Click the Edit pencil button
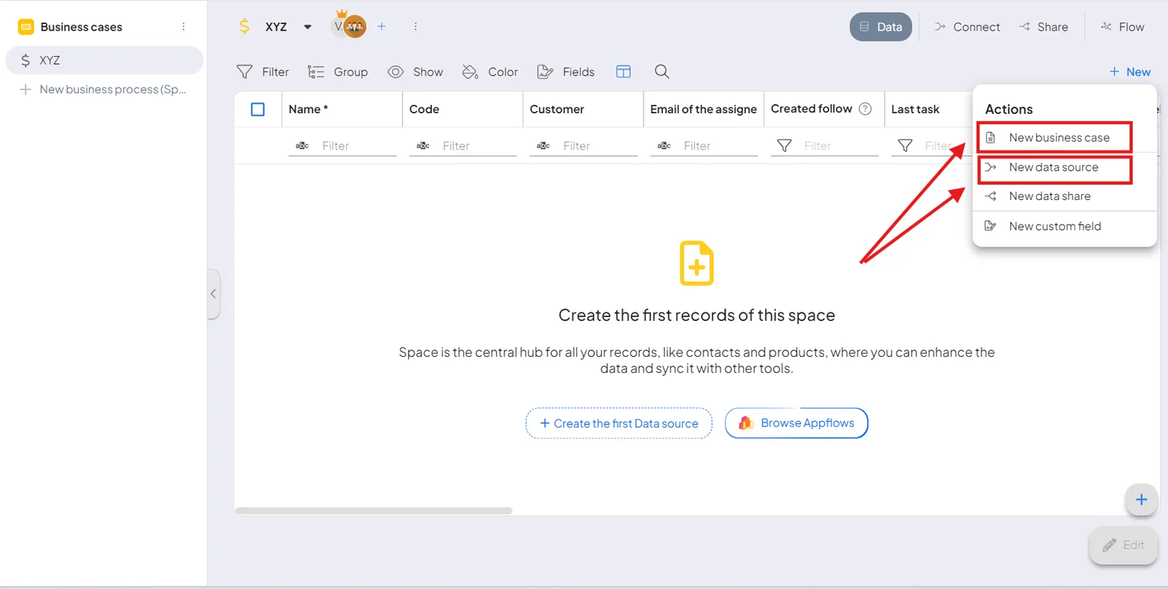The height and width of the screenshot is (589, 1168). click(1123, 545)
